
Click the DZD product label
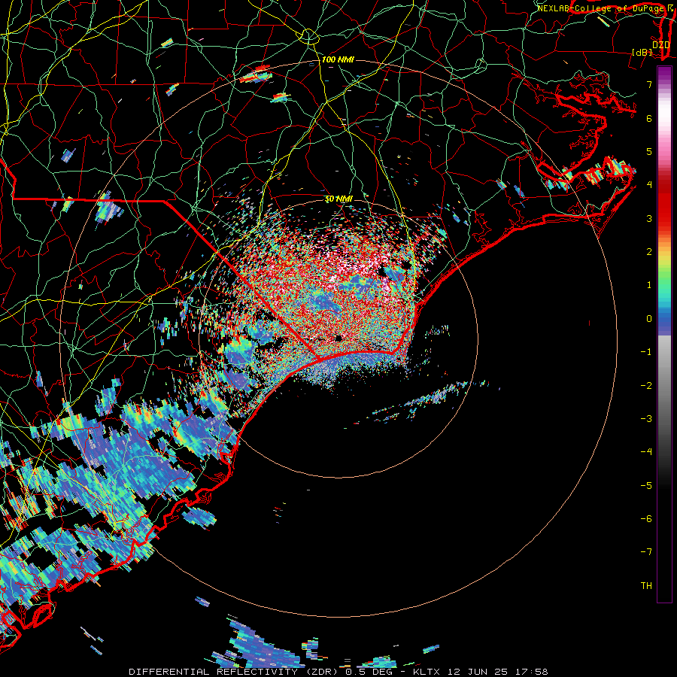[660, 45]
